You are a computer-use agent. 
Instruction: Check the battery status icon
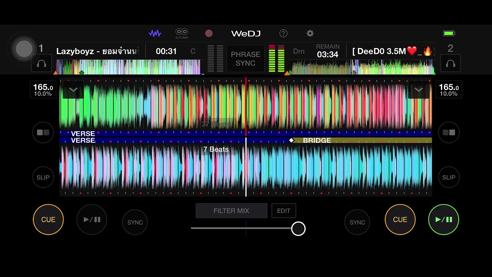click(x=449, y=33)
